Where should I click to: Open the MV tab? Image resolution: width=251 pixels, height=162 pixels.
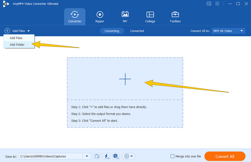tap(125, 17)
